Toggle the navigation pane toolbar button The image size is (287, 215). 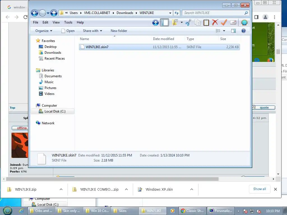[164, 22]
